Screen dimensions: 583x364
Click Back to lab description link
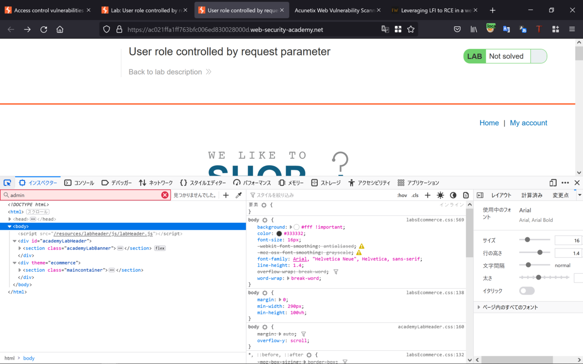click(x=170, y=72)
